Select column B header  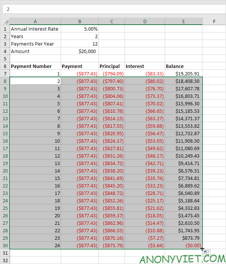click(x=80, y=22)
